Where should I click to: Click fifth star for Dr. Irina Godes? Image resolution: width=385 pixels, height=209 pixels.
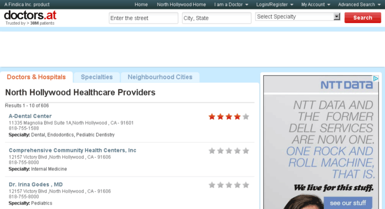[246, 185]
